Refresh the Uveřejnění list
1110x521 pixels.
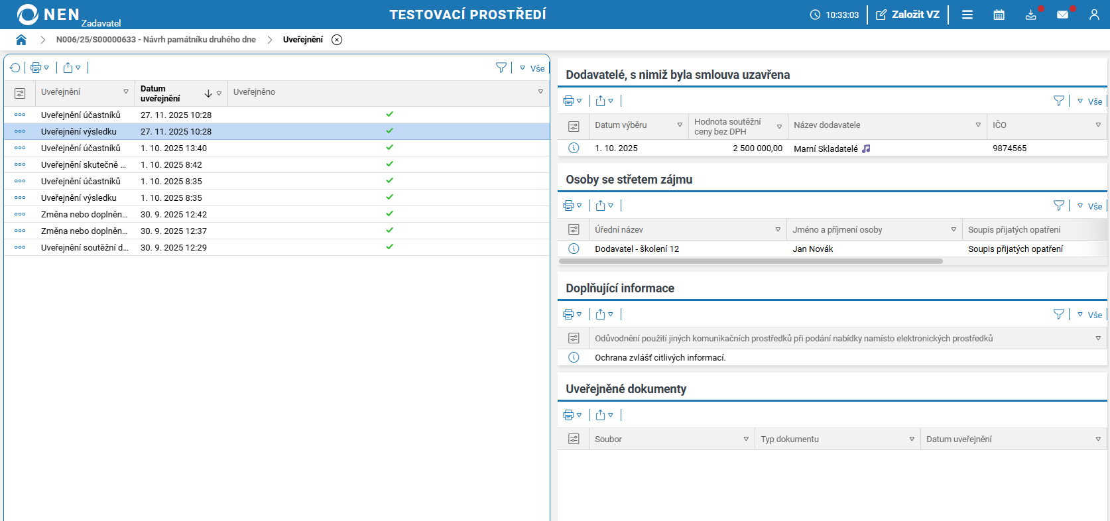pyautogui.click(x=15, y=68)
